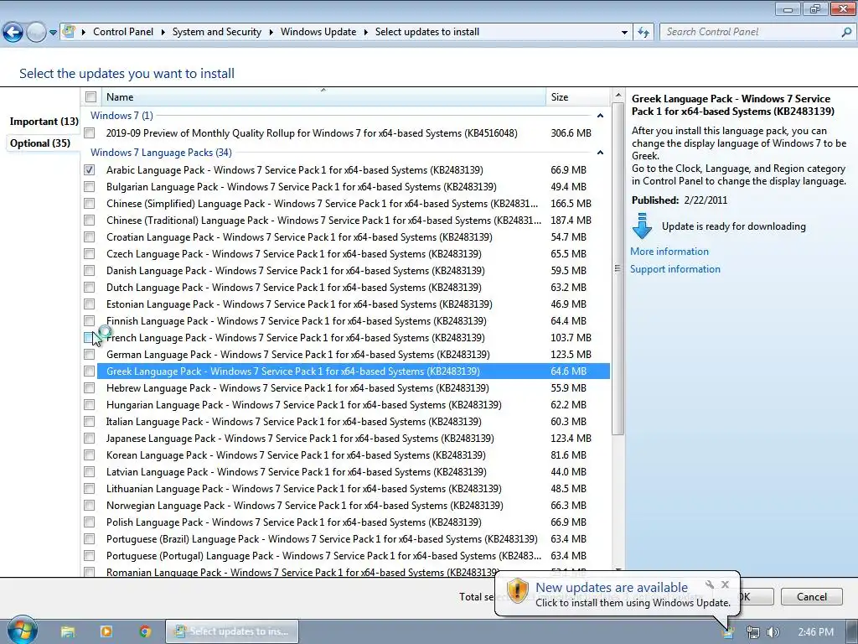Image resolution: width=858 pixels, height=644 pixels.
Task: Check the French Language Pack checkbox
Action: pos(89,338)
